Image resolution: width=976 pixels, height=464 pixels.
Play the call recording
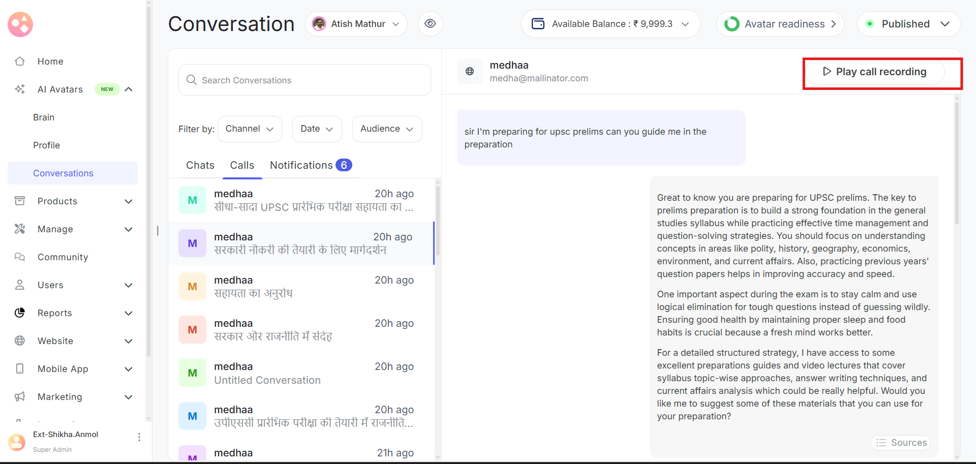pyautogui.click(x=874, y=72)
